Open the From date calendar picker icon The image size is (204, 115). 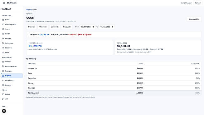click(x=93, y=27)
